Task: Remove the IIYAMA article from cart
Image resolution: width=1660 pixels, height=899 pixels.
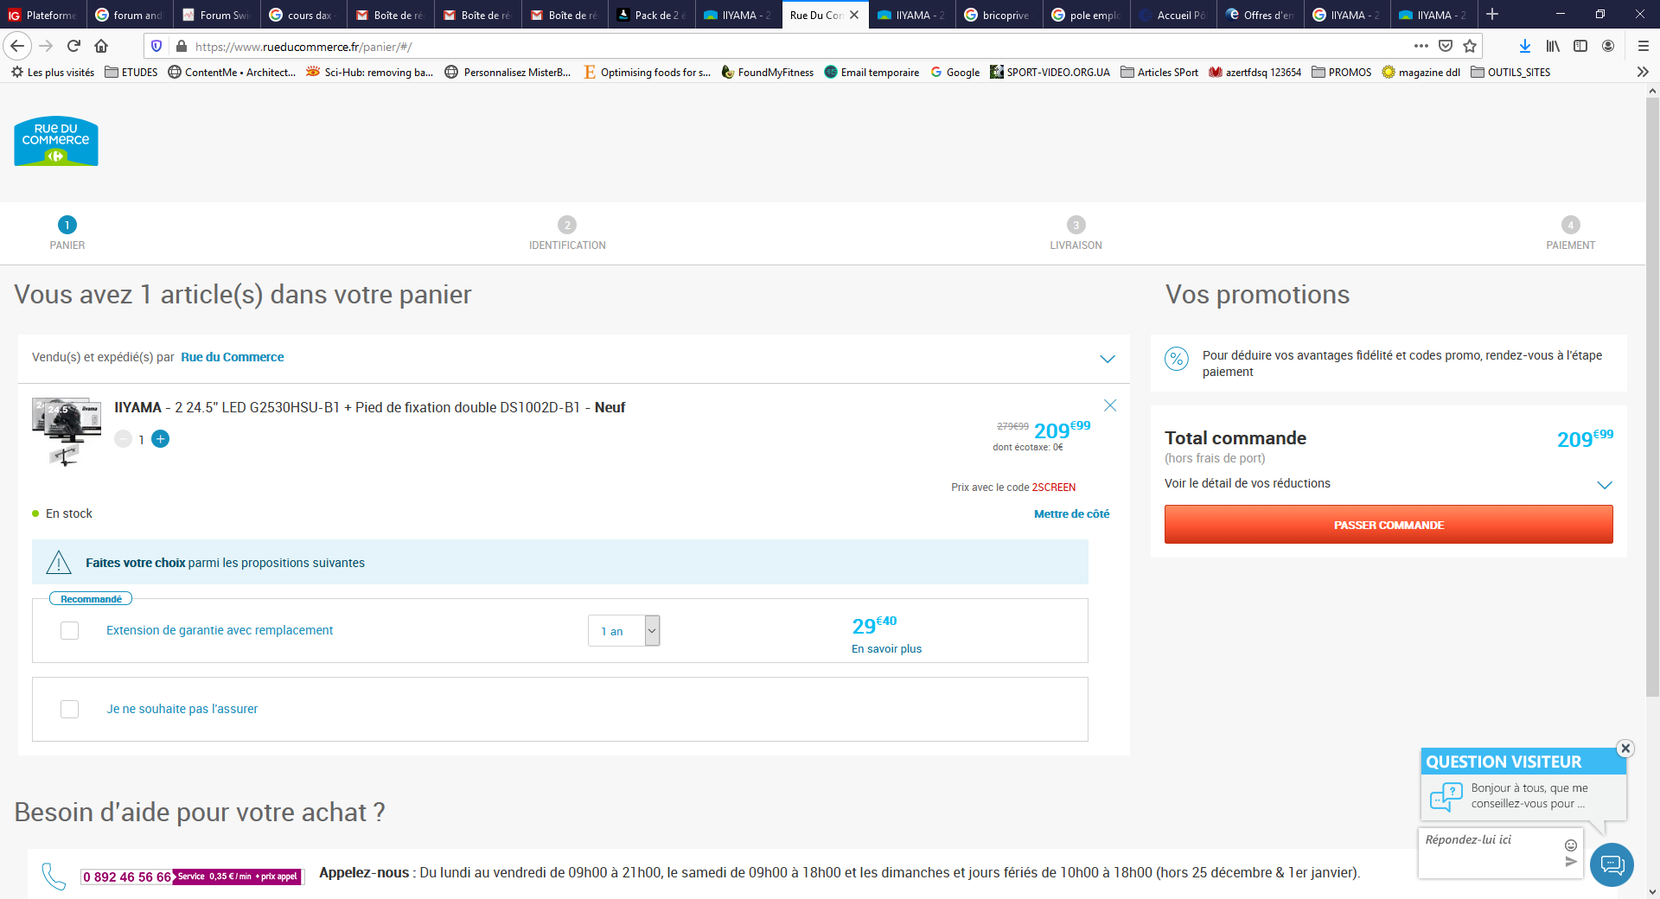Action: 1110,405
